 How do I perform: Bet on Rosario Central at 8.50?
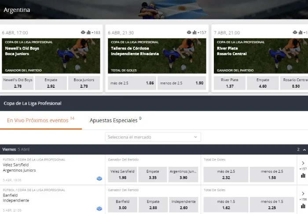294,83
